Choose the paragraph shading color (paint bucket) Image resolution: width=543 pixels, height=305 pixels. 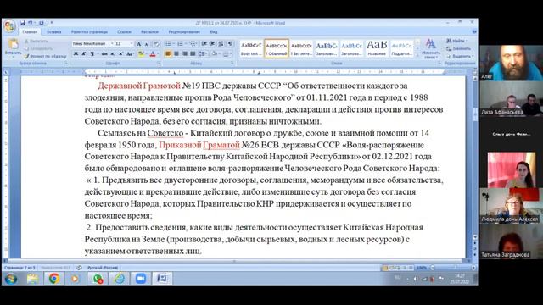(216, 53)
